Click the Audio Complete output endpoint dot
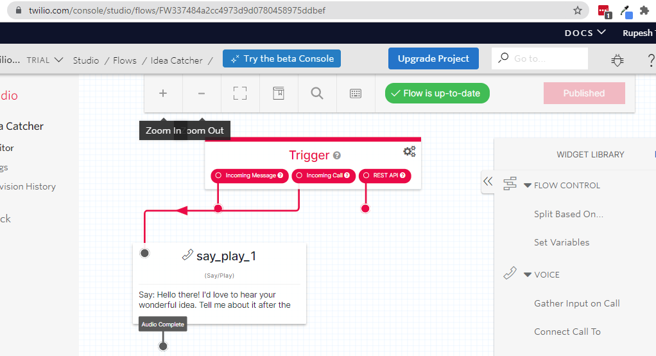This screenshot has width=656, height=356. pos(163,346)
